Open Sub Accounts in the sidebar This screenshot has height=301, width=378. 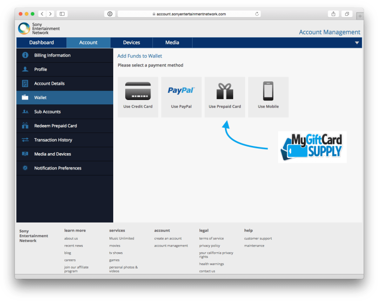[x=65, y=111]
